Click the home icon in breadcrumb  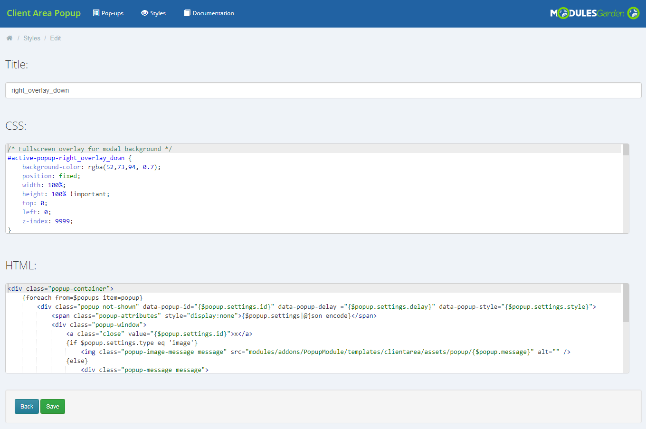point(9,38)
